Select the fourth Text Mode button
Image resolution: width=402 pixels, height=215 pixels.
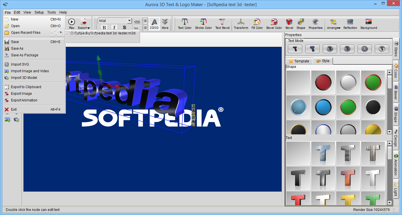pyautogui.click(x=347, y=49)
